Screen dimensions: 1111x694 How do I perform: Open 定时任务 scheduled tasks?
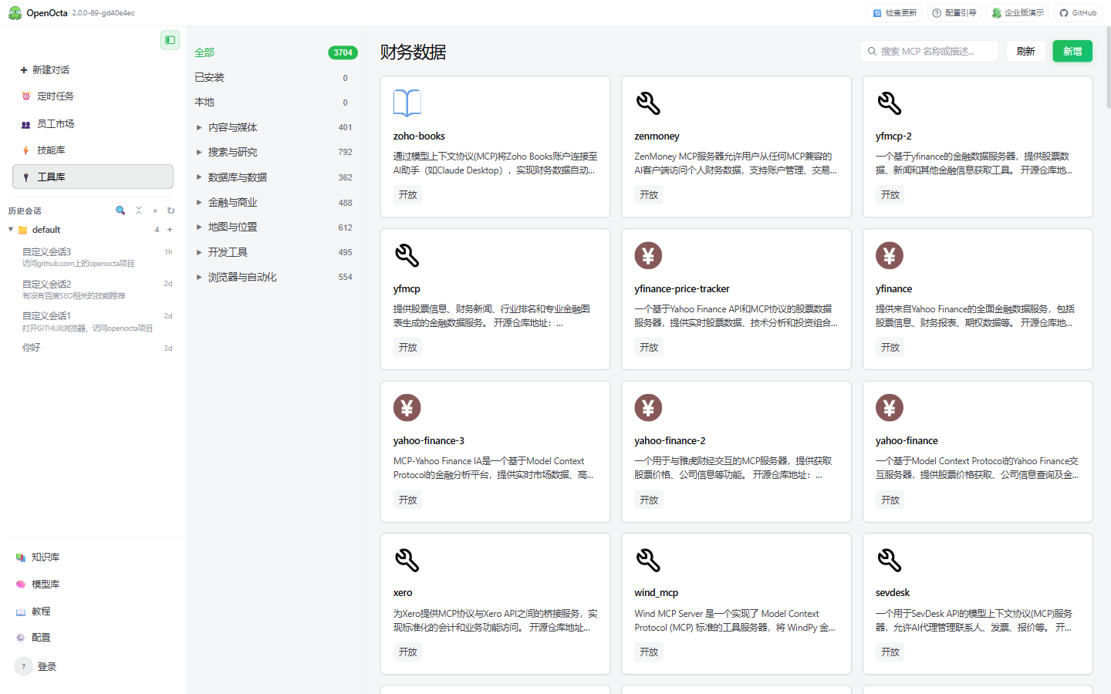(x=93, y=96)
